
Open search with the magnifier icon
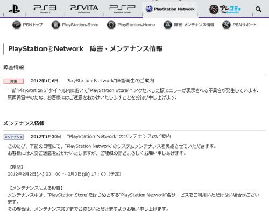tap(258, 9)
